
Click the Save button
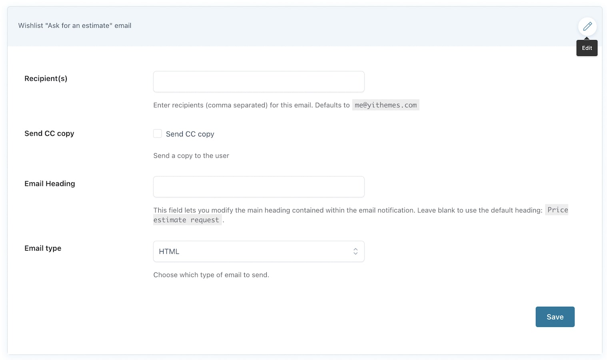[555, 317]
